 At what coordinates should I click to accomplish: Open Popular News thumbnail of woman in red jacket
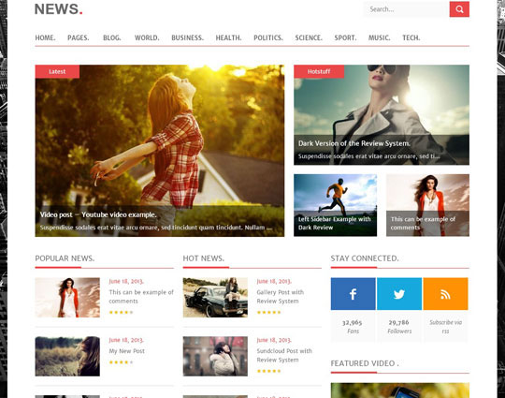tap(67, 298)
